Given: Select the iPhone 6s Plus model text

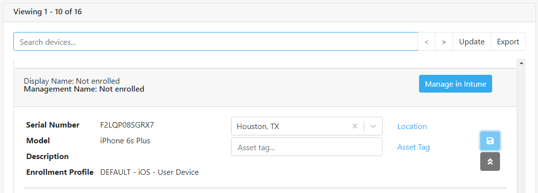Looking at the screenshot, I should pyautogui.click(x=125, y=141).
